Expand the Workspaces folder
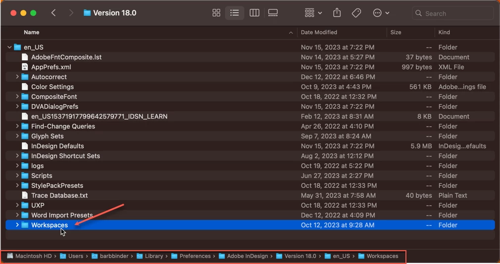 coord(17,225)
